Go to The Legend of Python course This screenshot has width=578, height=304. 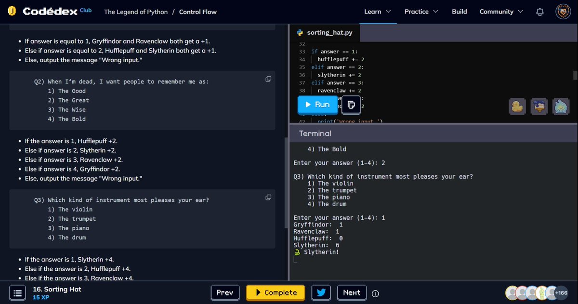click(136, 12)
